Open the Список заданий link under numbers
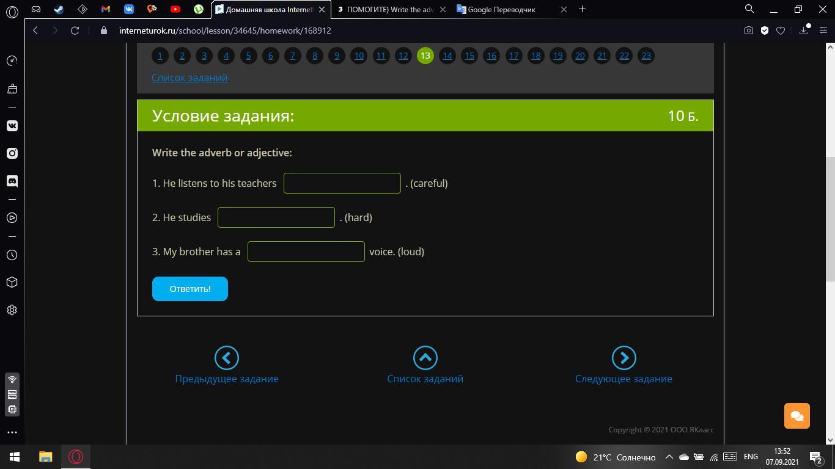The height and width of the screenshot is (469, 835). pyautogui.click(x=189, y=78)
